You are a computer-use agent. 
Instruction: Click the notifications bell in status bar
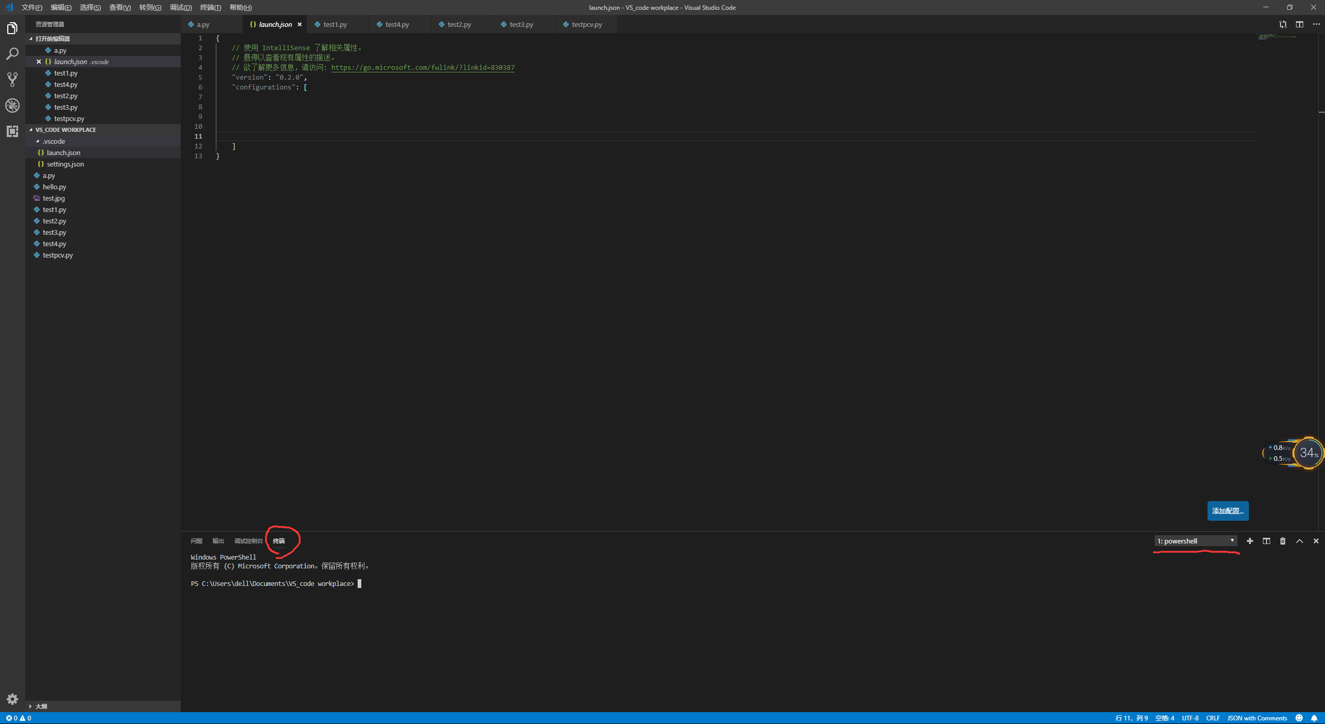pyautogui.click(x=1314, y=718)
